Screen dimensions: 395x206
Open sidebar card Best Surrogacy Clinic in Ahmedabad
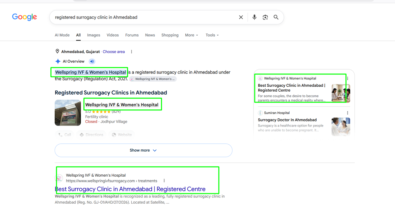pos(292,88)
